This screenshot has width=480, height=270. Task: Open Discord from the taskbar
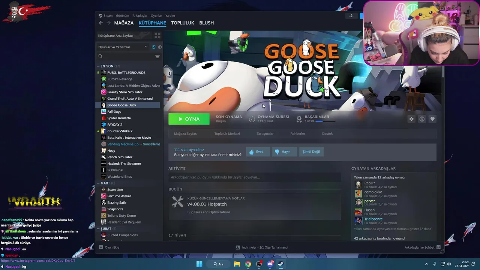pos(270,264)
